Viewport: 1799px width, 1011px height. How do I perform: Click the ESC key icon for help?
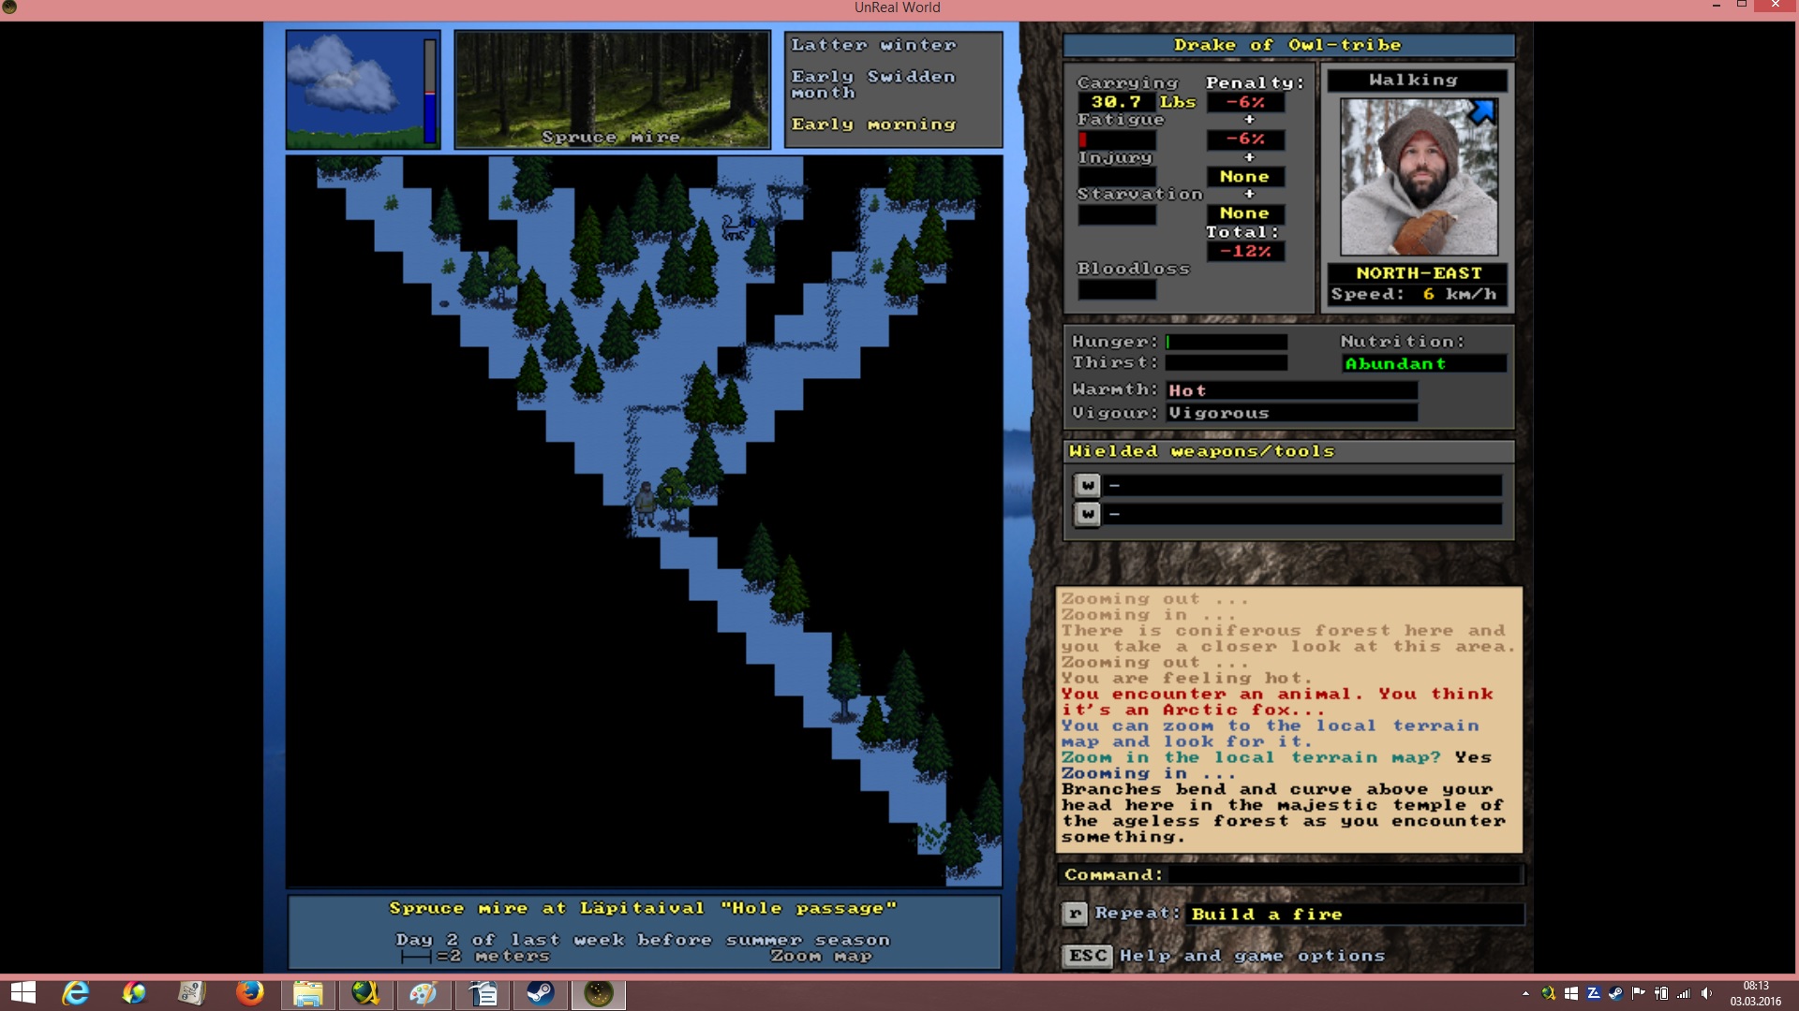coord(1088,956)
